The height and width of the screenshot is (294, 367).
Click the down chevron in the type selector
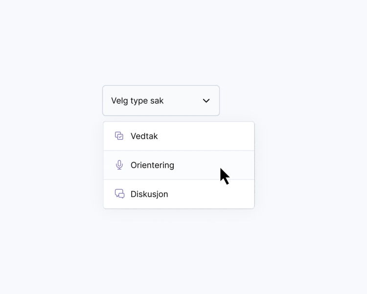(x=206, y=101)
